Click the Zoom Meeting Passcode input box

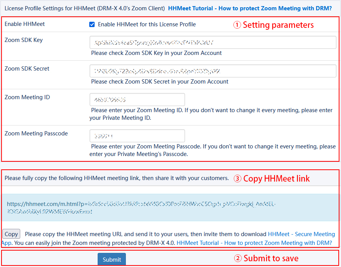[137, 136]
